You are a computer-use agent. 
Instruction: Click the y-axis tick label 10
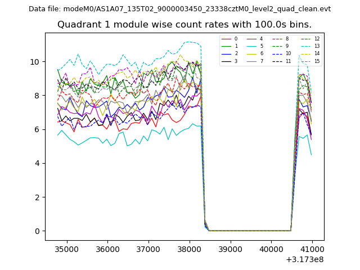coord(35,62)
